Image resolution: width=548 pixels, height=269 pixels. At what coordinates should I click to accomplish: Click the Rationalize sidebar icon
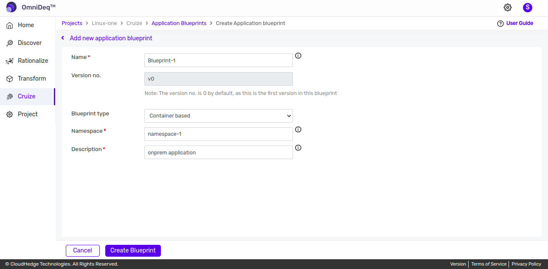pyautogui.click(x=10, y=61)
